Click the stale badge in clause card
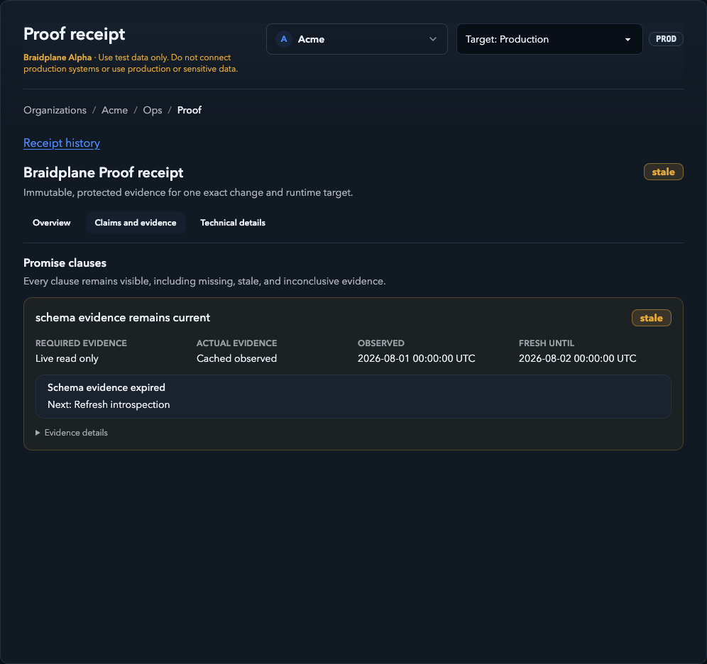Image resolution: width=707 pixels, height=664 pixels. pyautogui.click(x=651, y=318)
